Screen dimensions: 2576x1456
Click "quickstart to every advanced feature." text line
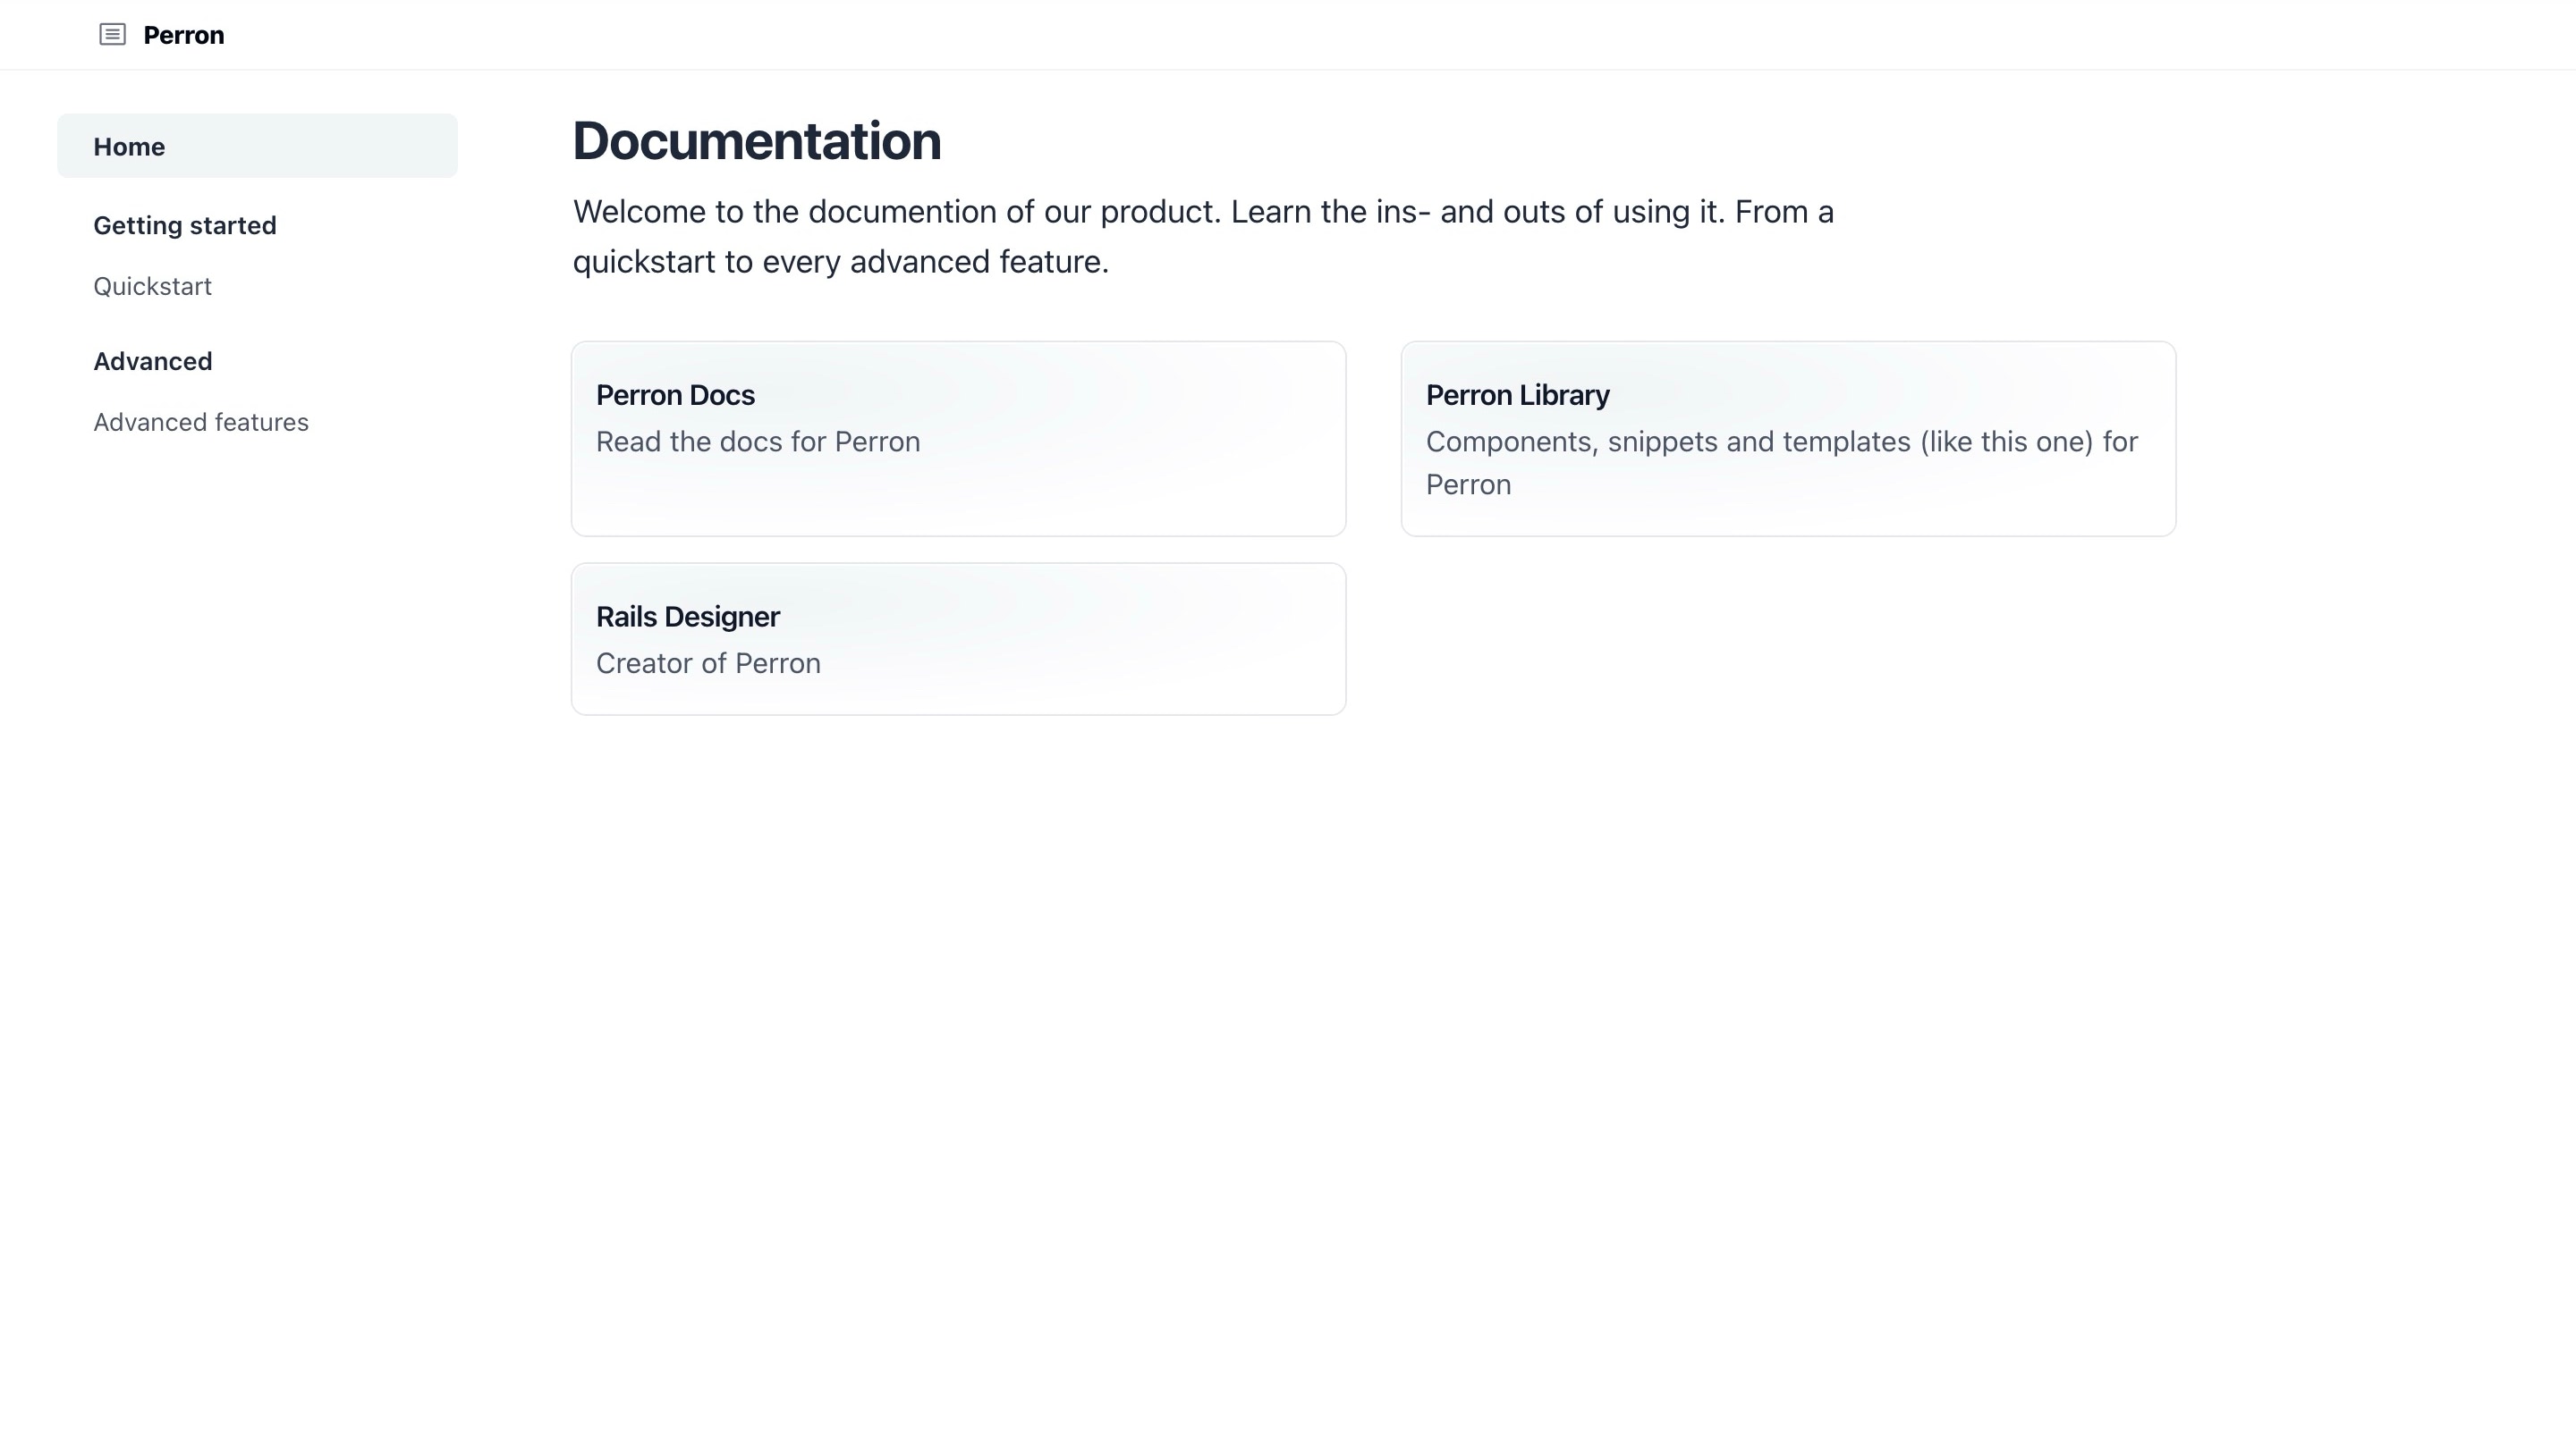(x=840, y=262)
